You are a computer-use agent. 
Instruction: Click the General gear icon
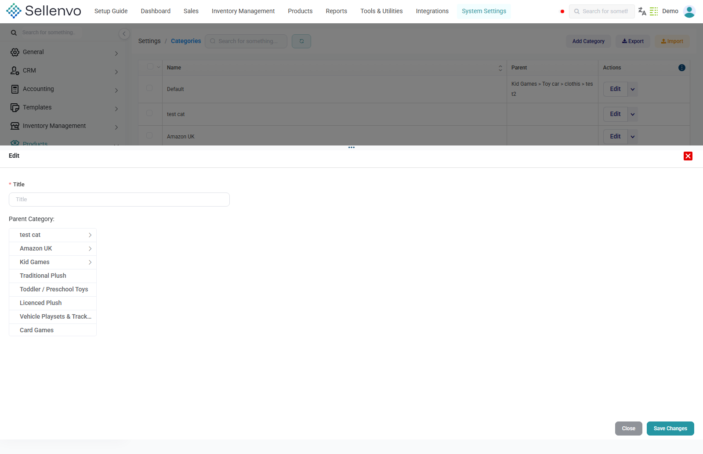point(15,52)
